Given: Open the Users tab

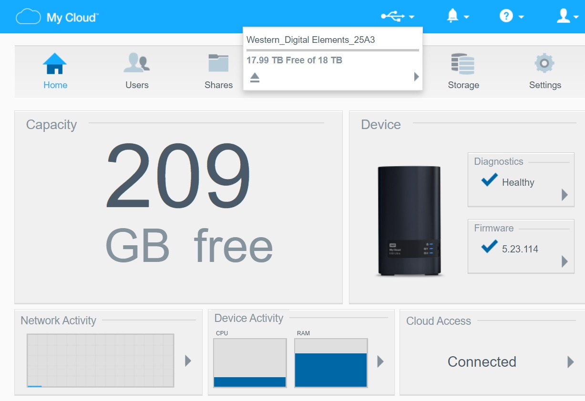Looking at the screenshot, I should tap(137, 71).
